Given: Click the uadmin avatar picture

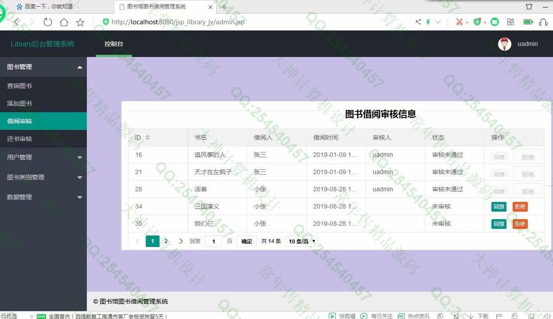Looking at the screenshot, I should tap(505, 44).
